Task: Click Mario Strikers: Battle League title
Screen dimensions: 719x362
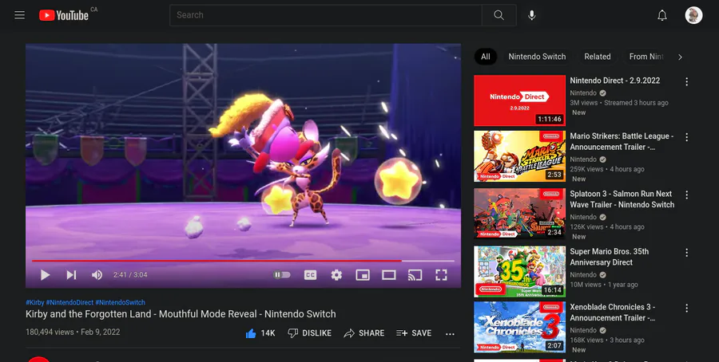Action: point(622,141)
